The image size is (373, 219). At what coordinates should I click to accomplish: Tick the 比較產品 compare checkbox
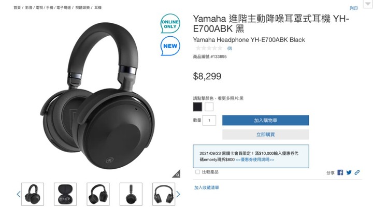197,172
